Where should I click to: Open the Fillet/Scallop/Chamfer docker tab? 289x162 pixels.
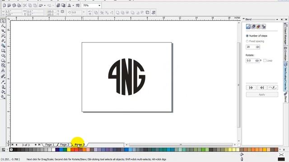point(285,76)
